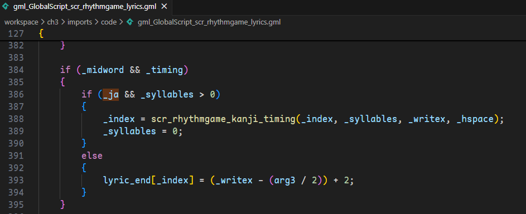
Task: Click lyric_end on line 393
Action: [x=127, y=180]
